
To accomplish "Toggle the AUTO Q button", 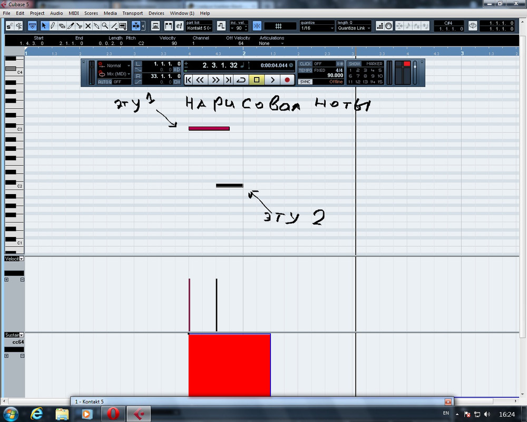I will click(x=104, y=82).
